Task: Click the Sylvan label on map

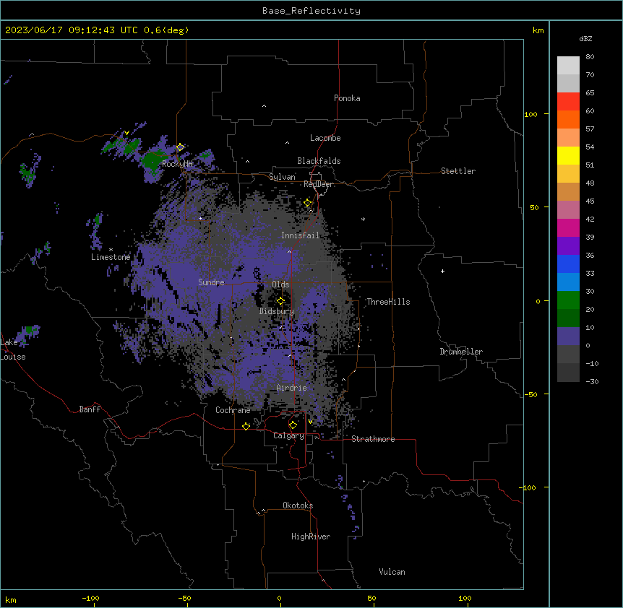Action: (282, 177)
